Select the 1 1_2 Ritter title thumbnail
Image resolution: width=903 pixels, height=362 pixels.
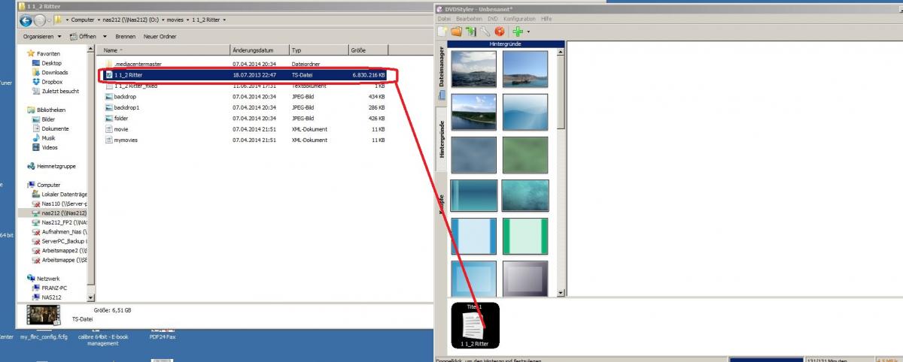tap(474, 326)
